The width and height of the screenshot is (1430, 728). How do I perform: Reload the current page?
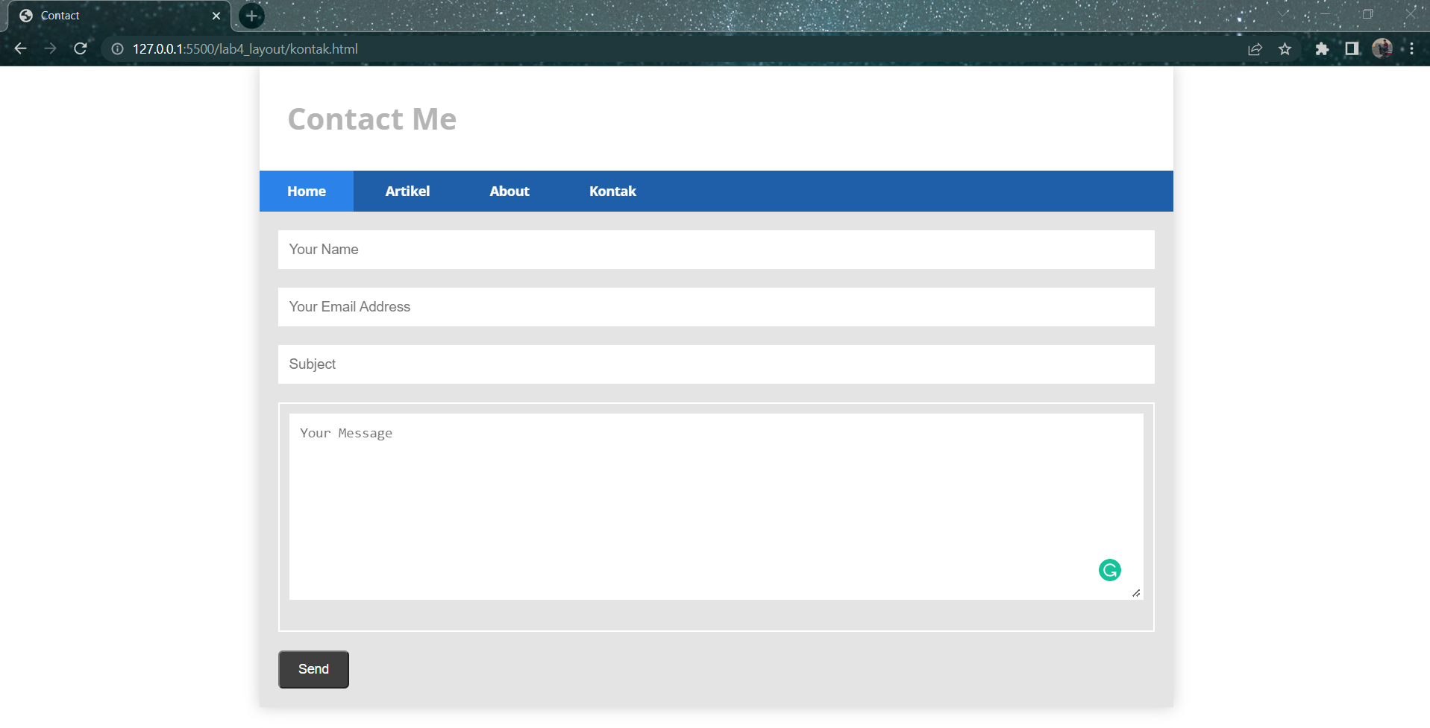coord(81,48)
